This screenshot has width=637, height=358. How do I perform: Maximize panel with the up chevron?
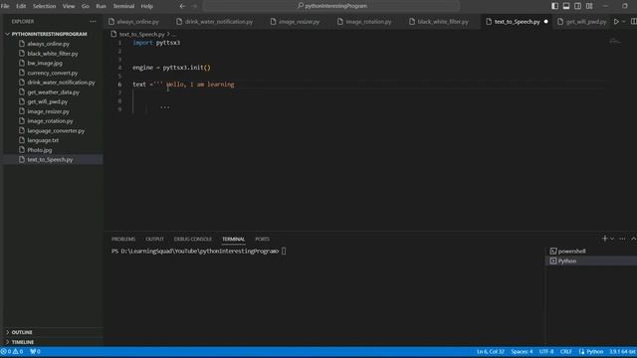(x=633, y=239)
